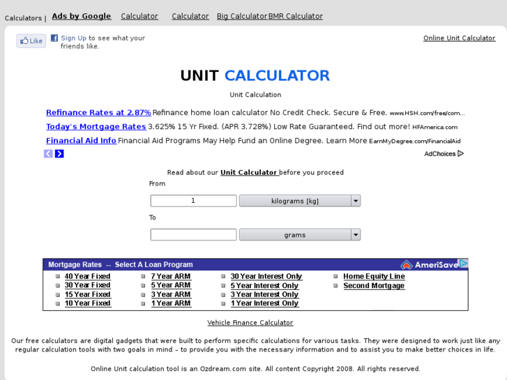This screenshot has width=507, height=380.
Task: Select the 7 Year ARM loan link
Action: [x=171, y=276]
